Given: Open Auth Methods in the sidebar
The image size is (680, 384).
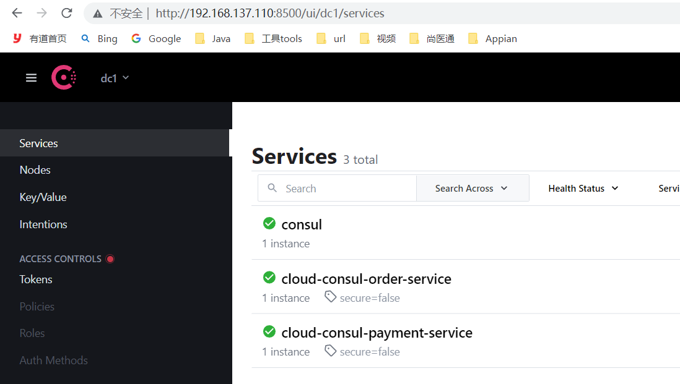Looking at the screenshot, I should click(x=53, y=360).
